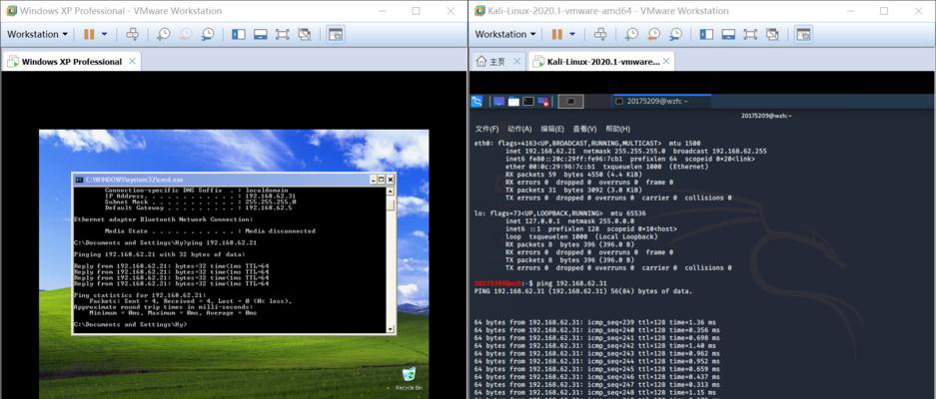936x399 pixels.
Task: Select the Windows XP Professional tab
Action: tap(72, 62)
